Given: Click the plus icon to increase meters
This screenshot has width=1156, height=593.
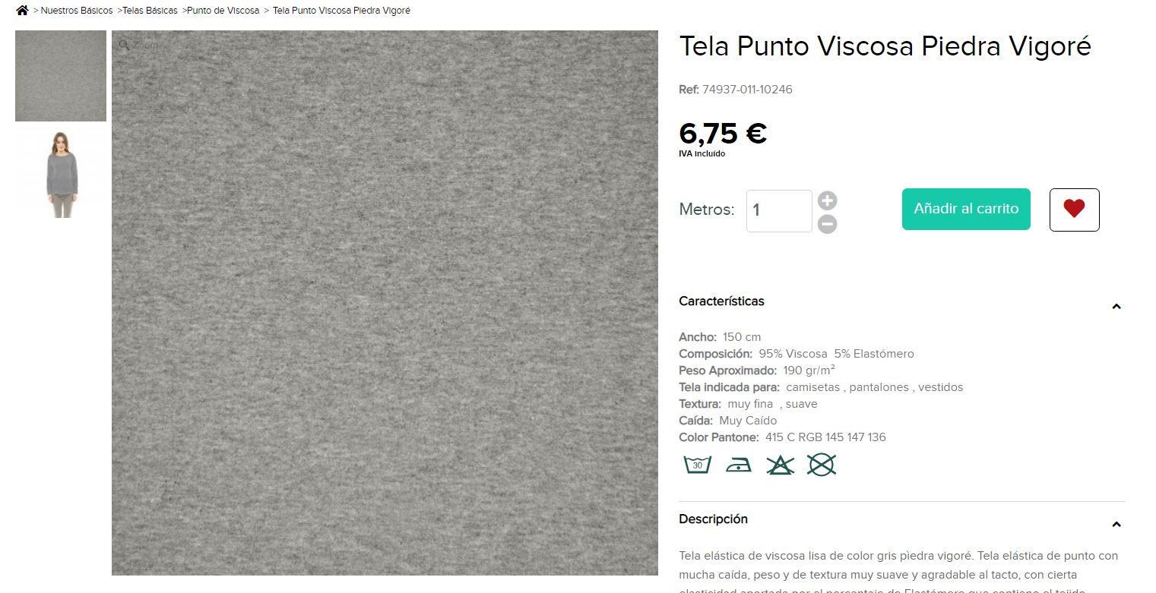Looking at the screenshot, I should click(x=828, y=200).
